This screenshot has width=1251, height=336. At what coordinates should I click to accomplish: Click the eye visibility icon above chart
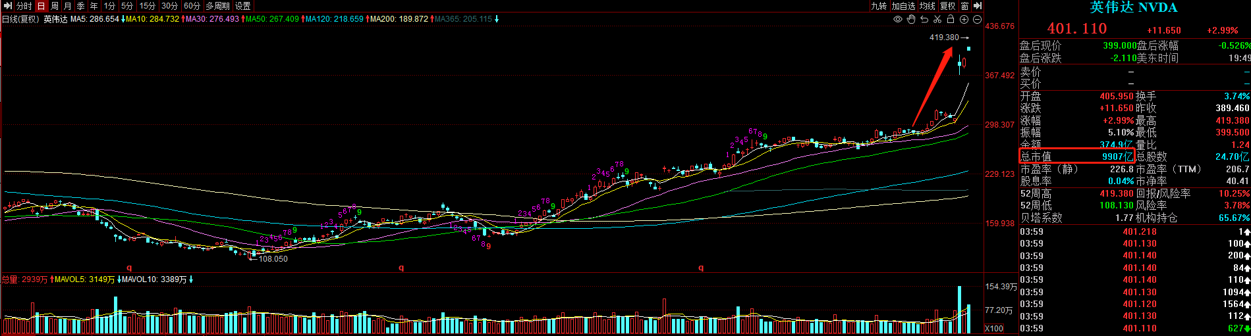click(x=897, y=20)
